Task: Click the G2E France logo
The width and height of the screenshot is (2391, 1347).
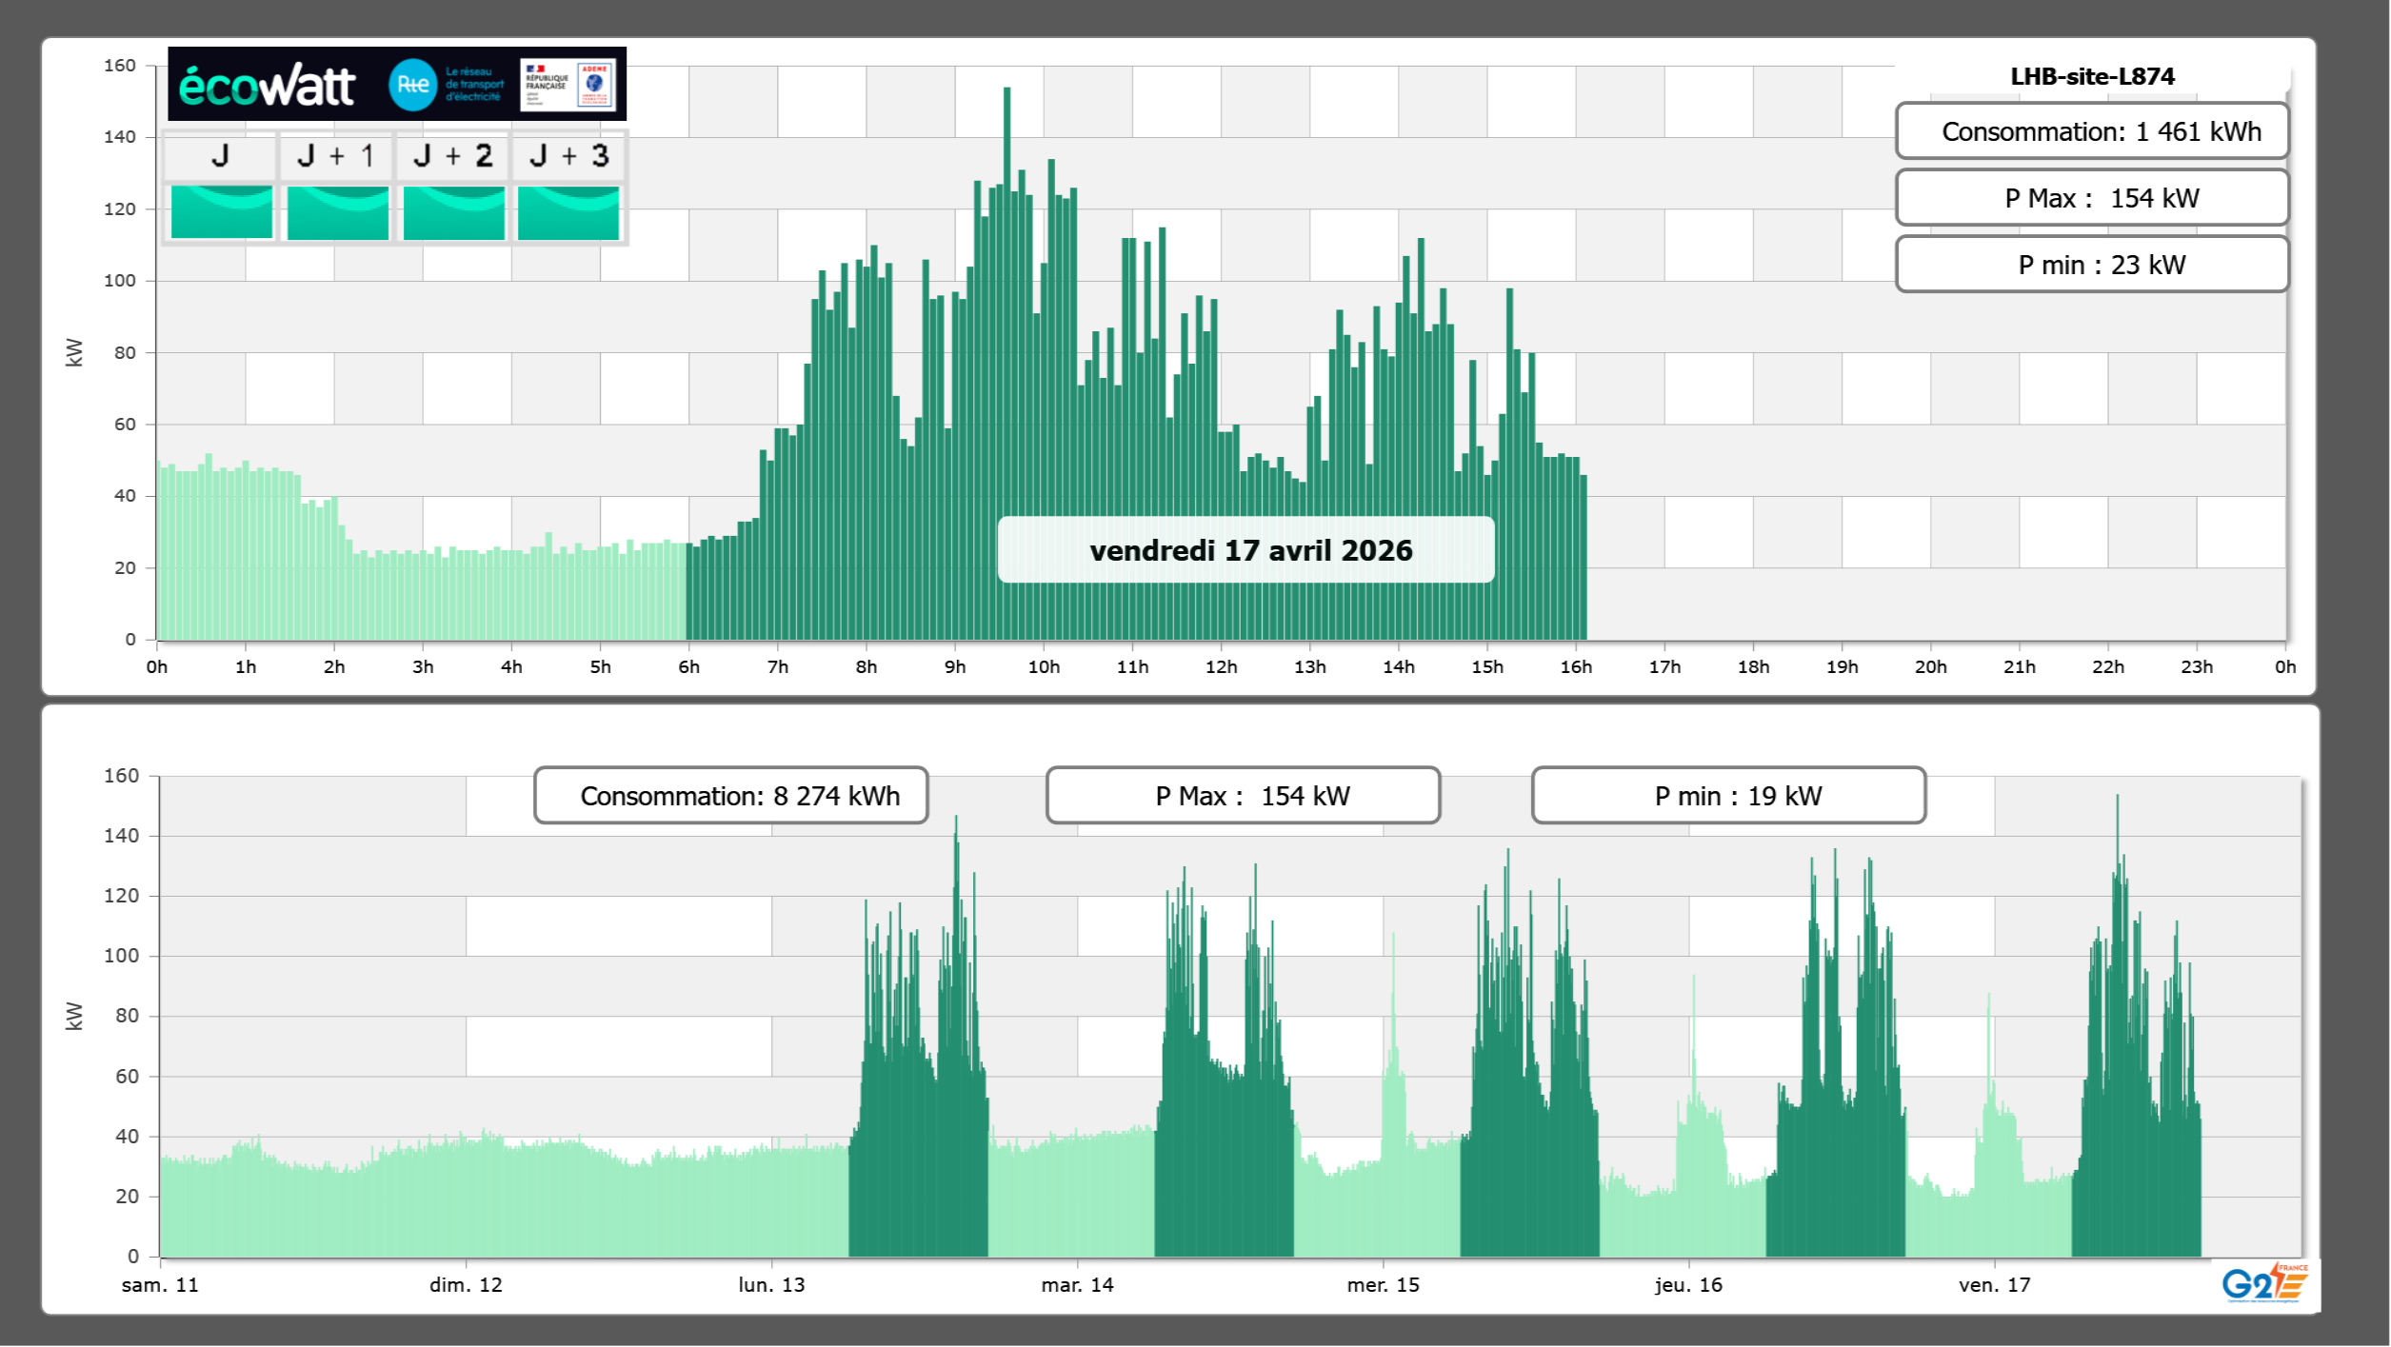Action: (x=2263, y=1282)
